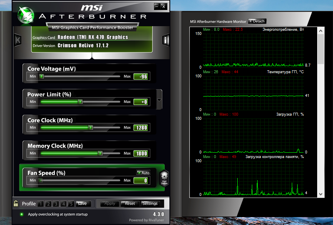
Task: Click the hardware monitor scrollbar thumb
Action: point(321,49)
